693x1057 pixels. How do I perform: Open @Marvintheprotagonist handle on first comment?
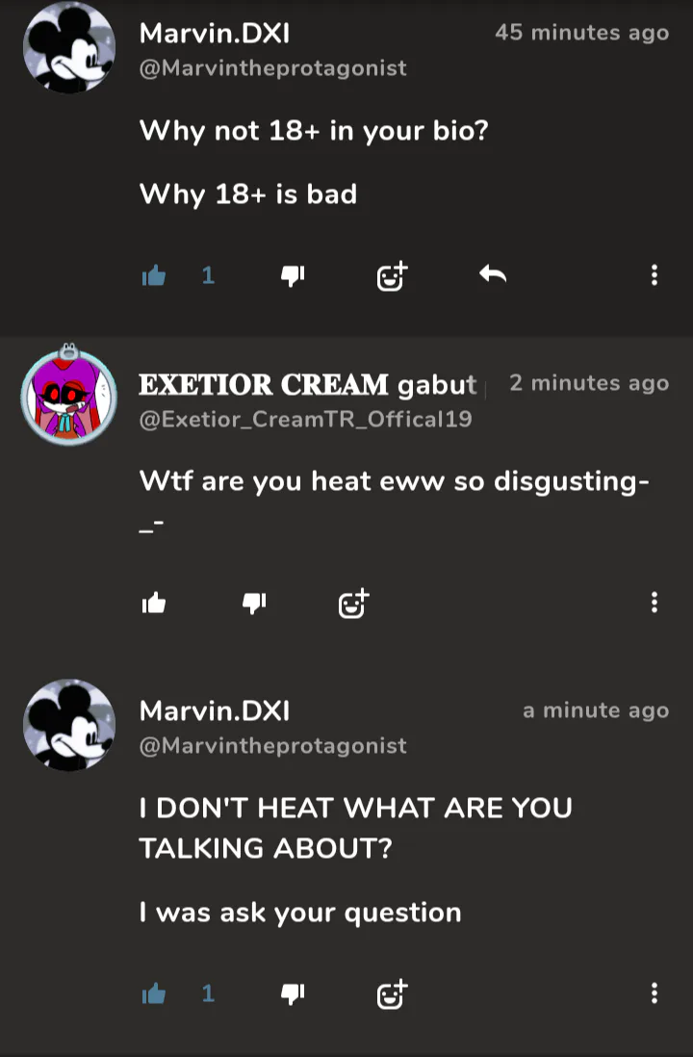pyautogui.click(x=273, y=68)
